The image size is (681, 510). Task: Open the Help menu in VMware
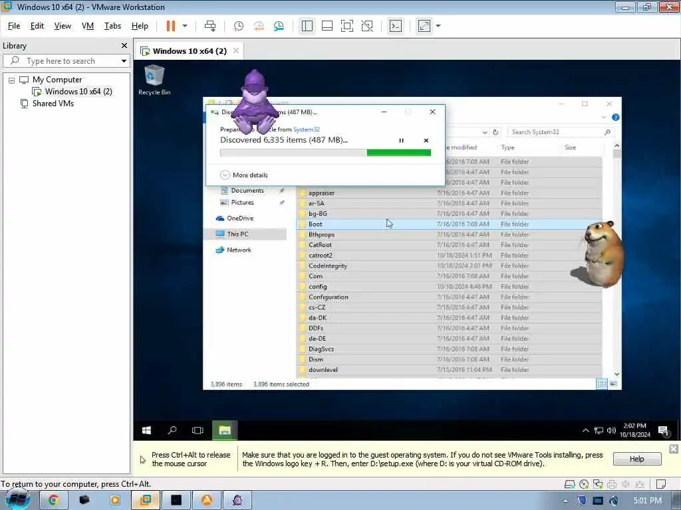[140, 26]
